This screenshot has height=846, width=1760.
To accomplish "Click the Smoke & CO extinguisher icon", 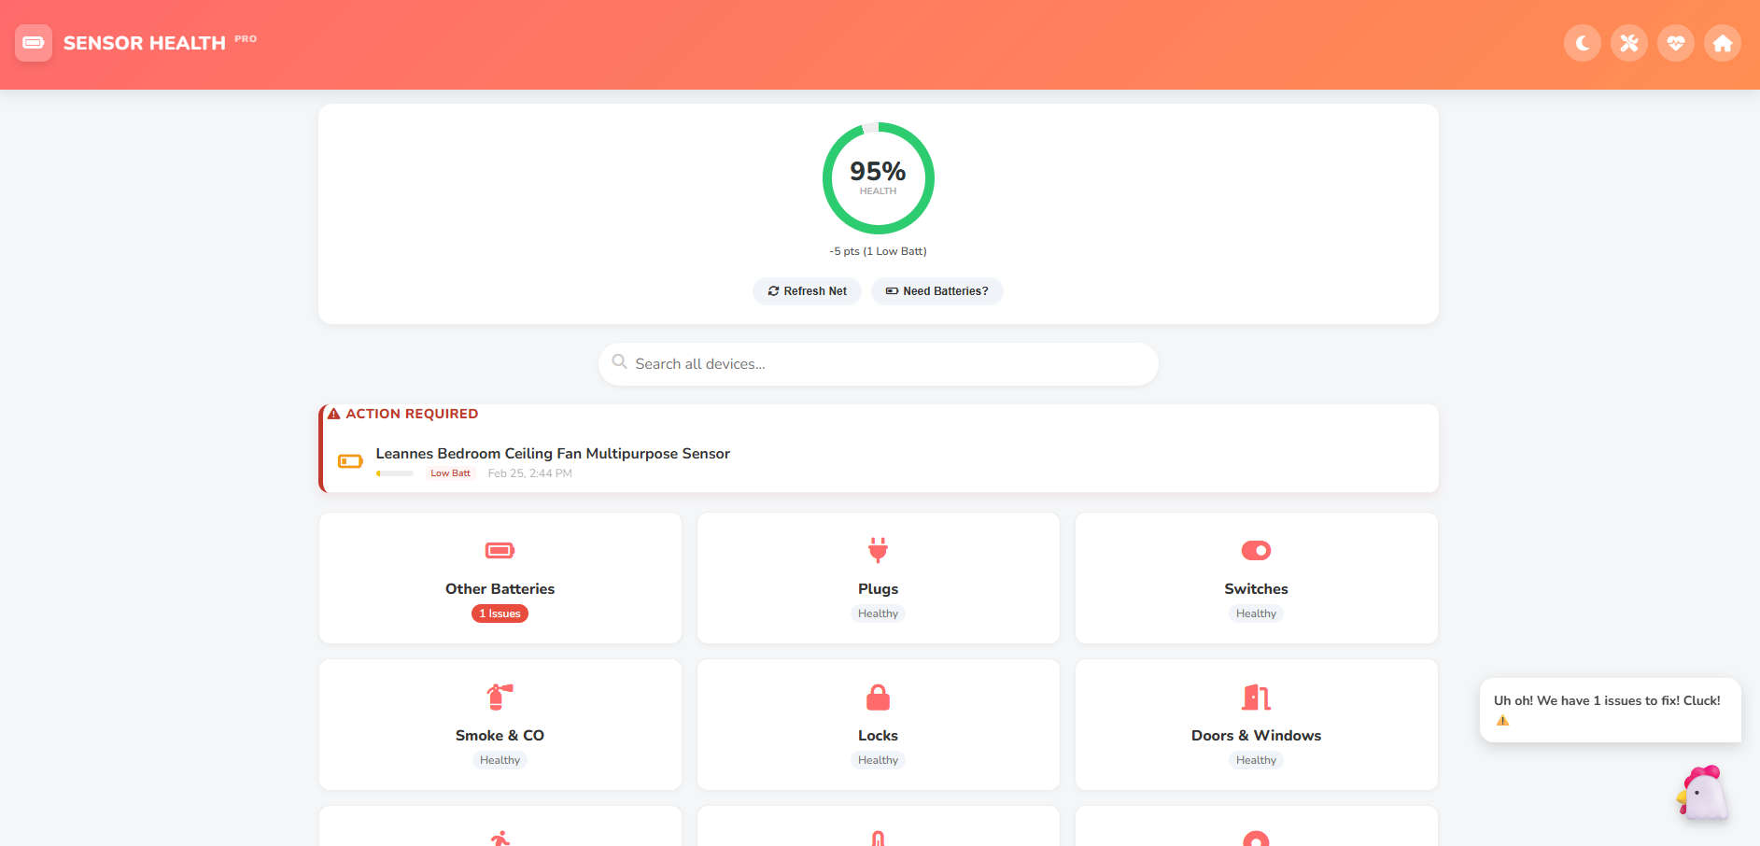I will [500, 698].
